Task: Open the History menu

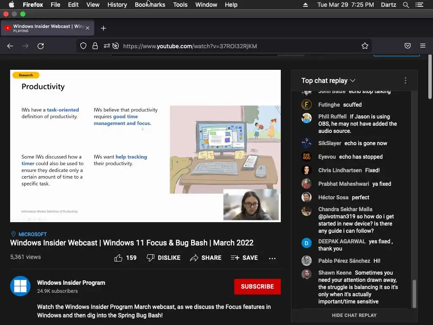Action: (117, 5)
